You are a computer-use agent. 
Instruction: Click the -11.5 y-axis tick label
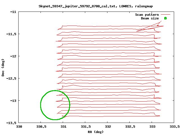click(11, 34)
